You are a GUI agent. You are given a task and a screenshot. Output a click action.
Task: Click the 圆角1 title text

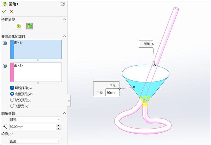tap(13, 4)
